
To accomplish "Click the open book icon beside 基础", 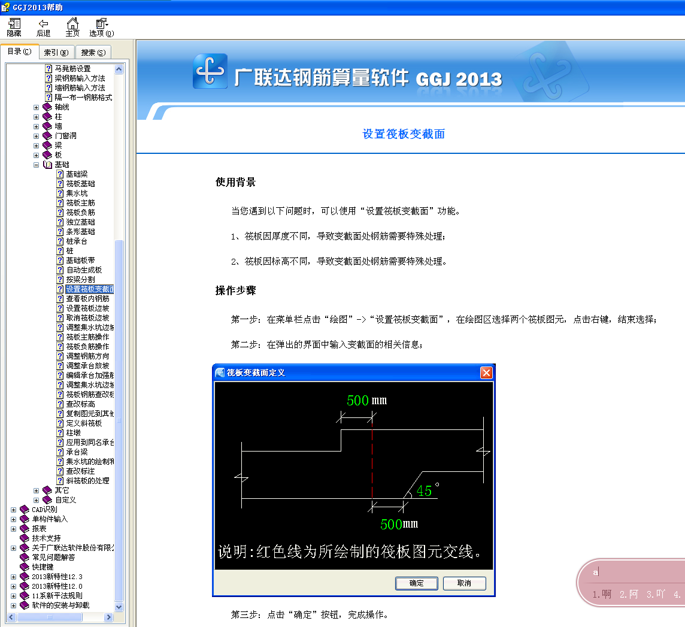I will (x=47, y=165).
